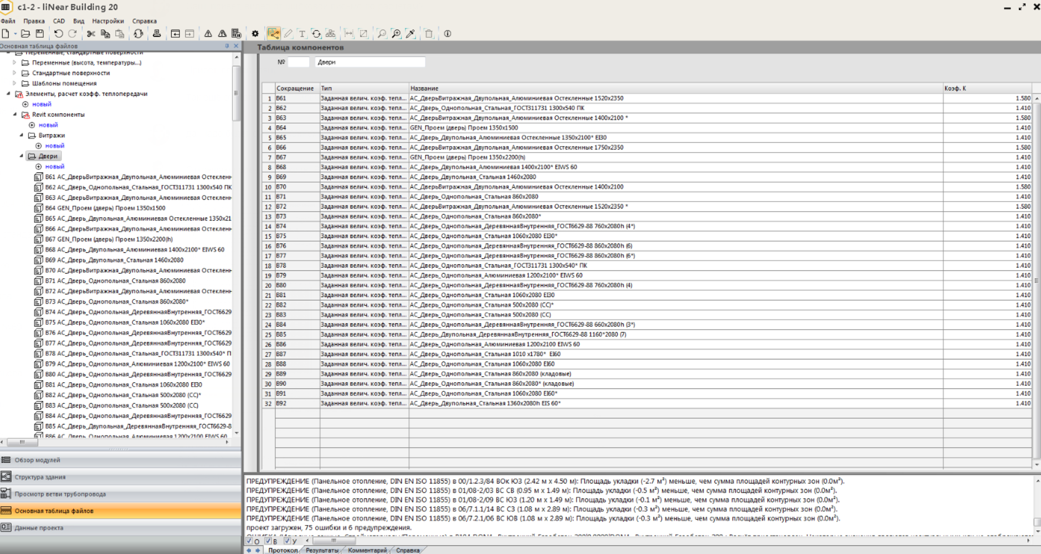Paste with the clipboard toolbar icon
1041x554 pixels.
point(120,34)
